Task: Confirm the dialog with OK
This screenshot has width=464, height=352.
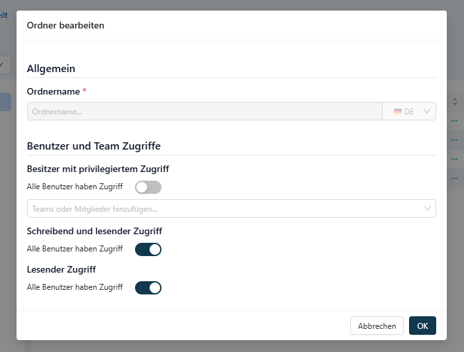Action: click(422, 326)
